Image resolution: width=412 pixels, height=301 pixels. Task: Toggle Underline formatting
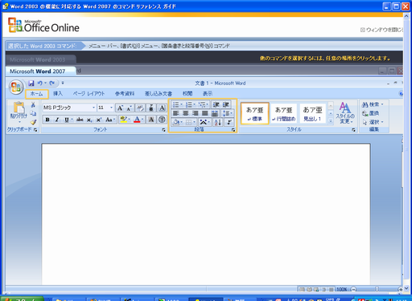67,120
